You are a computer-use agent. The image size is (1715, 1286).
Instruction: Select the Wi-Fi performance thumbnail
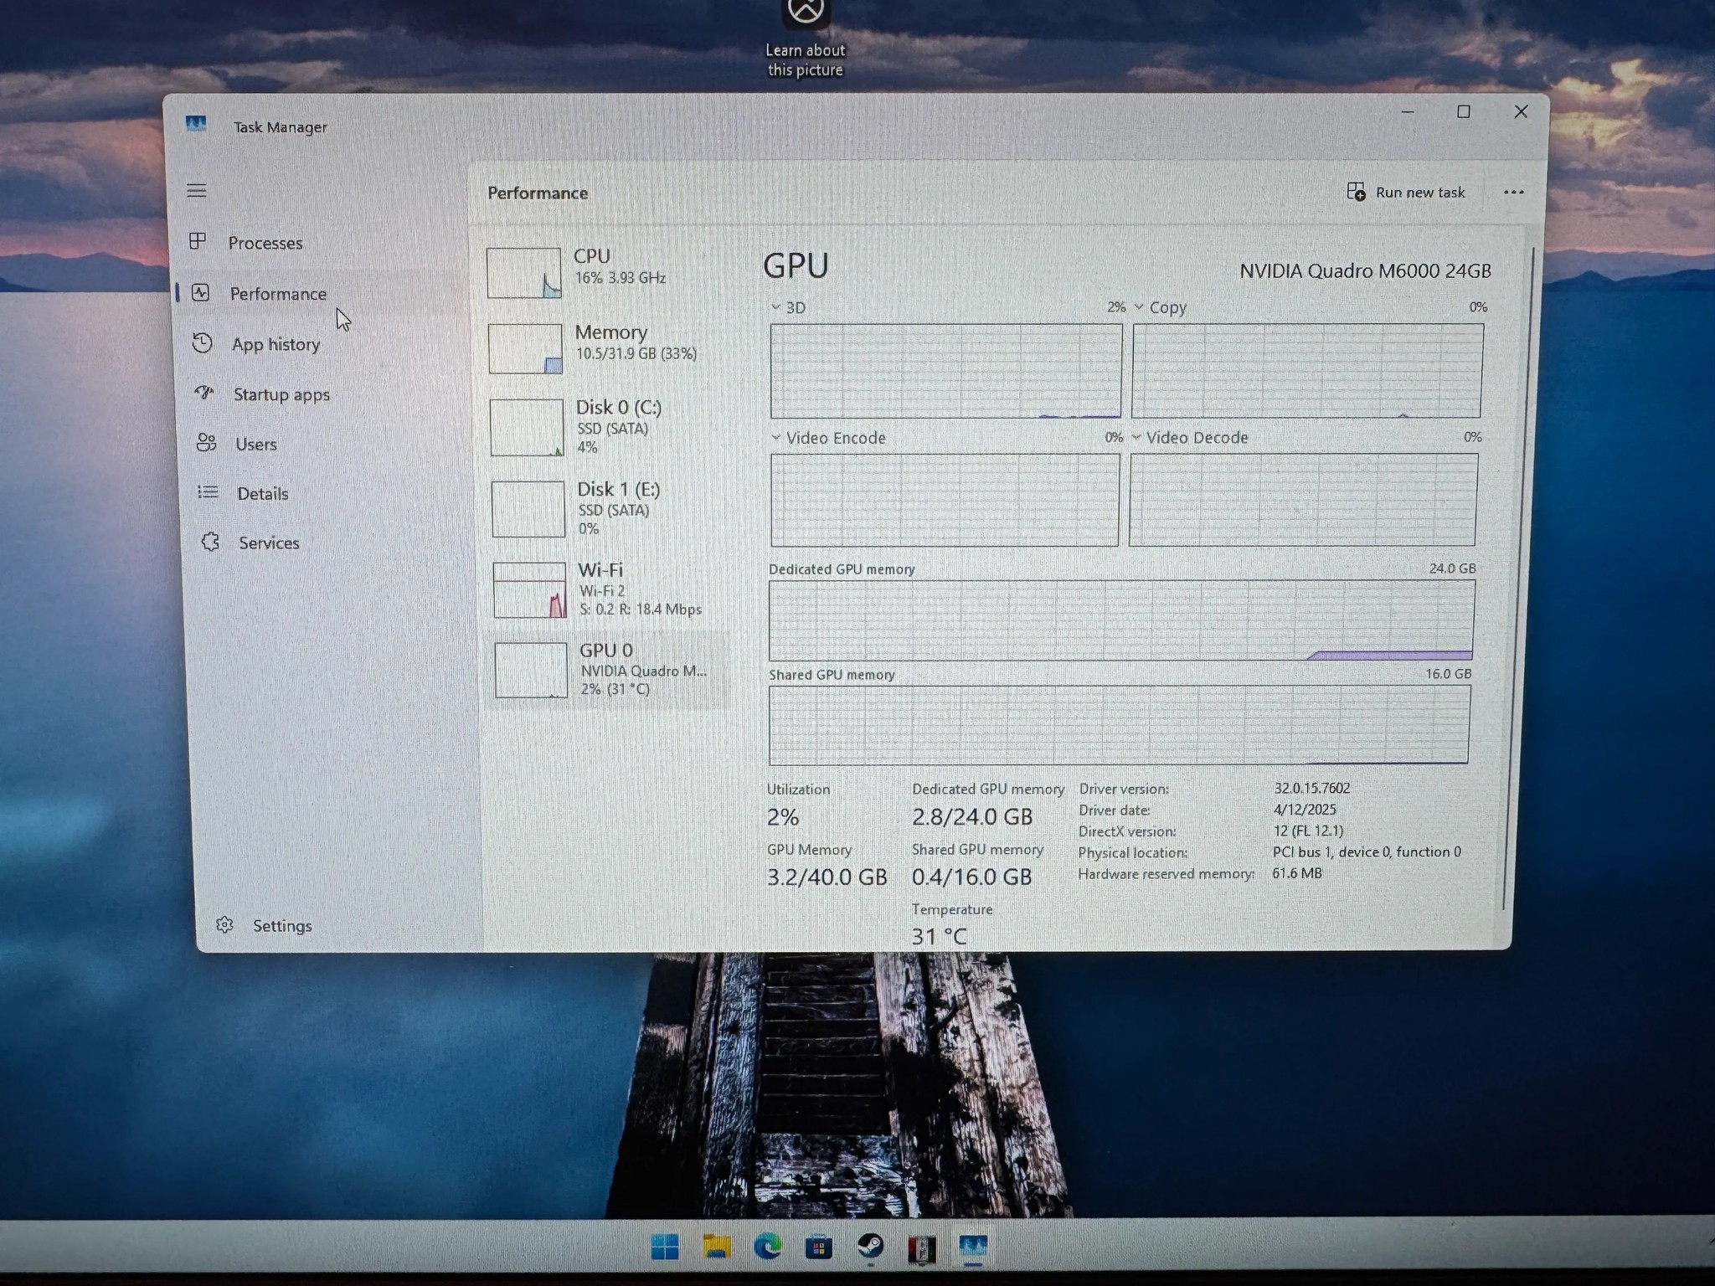coord(530,589)
